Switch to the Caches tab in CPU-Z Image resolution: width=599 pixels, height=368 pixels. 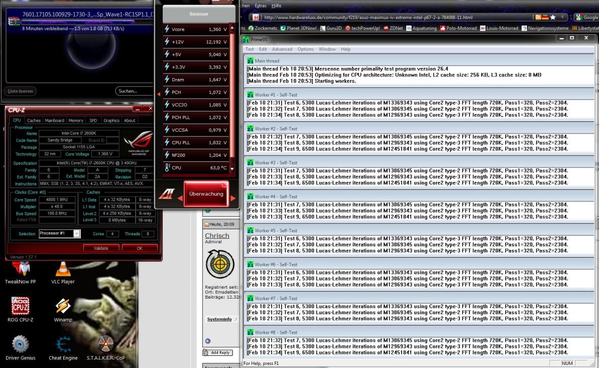click(34, 121)
